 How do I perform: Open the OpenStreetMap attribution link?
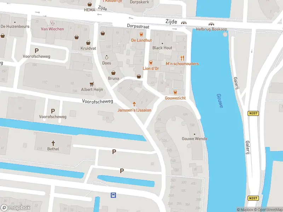point(268,210)
